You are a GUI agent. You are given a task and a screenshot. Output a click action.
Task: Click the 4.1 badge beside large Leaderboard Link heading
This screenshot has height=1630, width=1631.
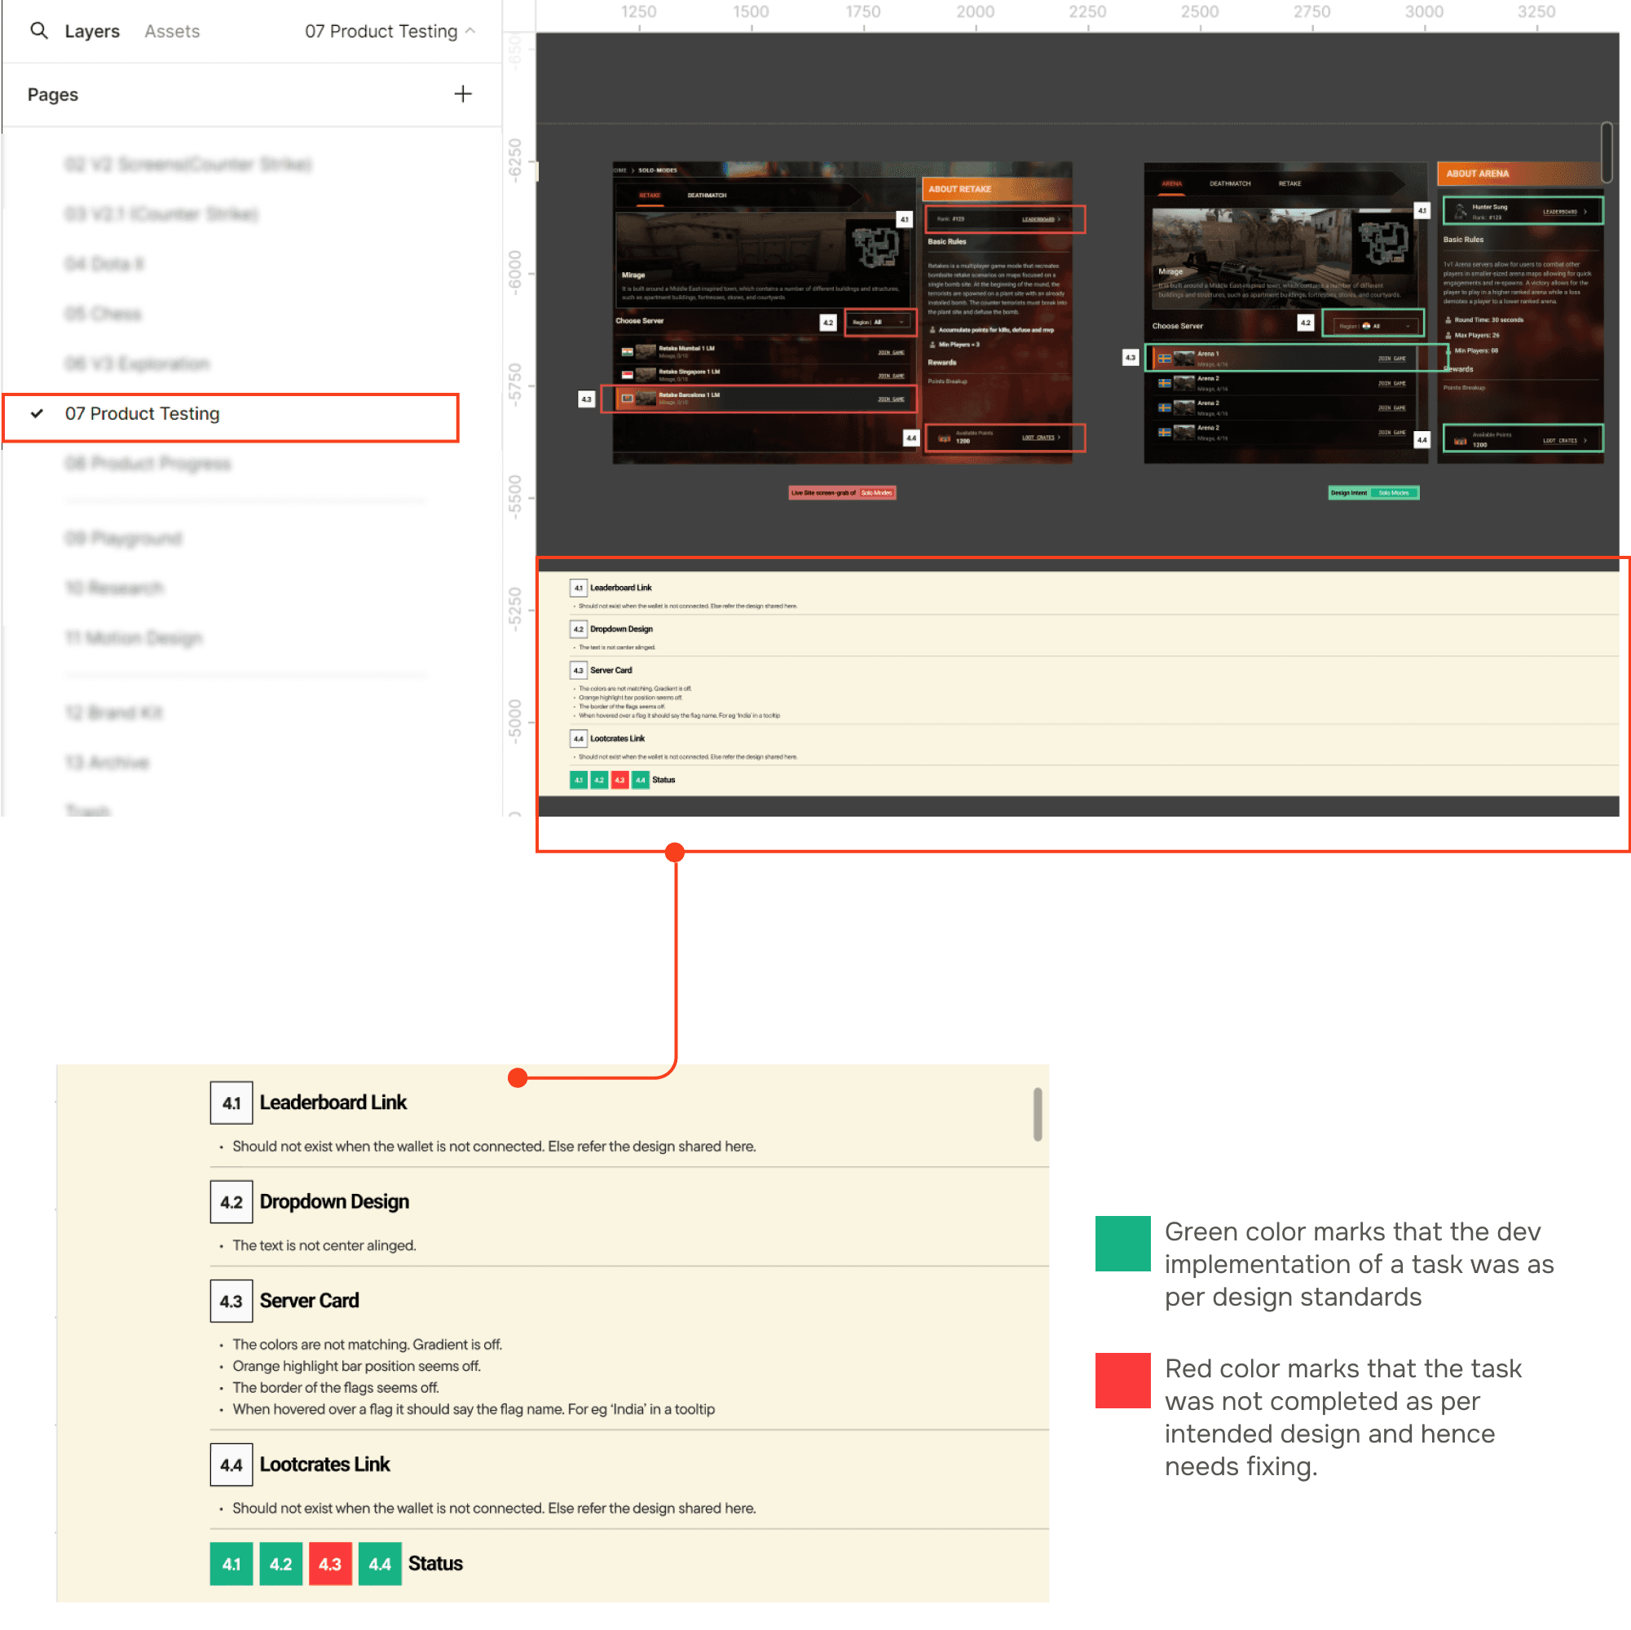[x=231, y=1103]
